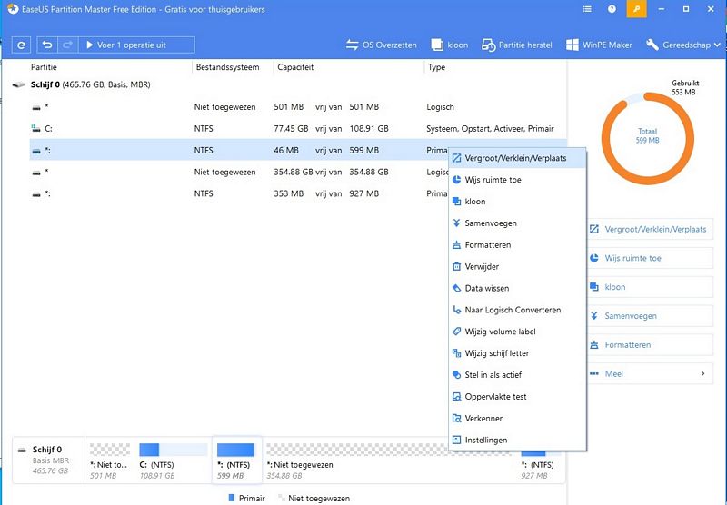Click the redo arrow icon
The image size is (727, 505).
67,45
